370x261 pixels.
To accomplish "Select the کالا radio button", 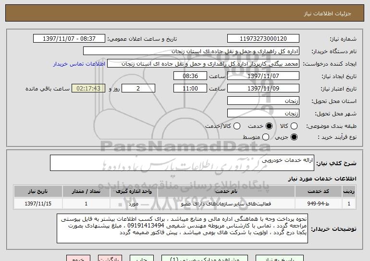I will [x=294, y=126].
